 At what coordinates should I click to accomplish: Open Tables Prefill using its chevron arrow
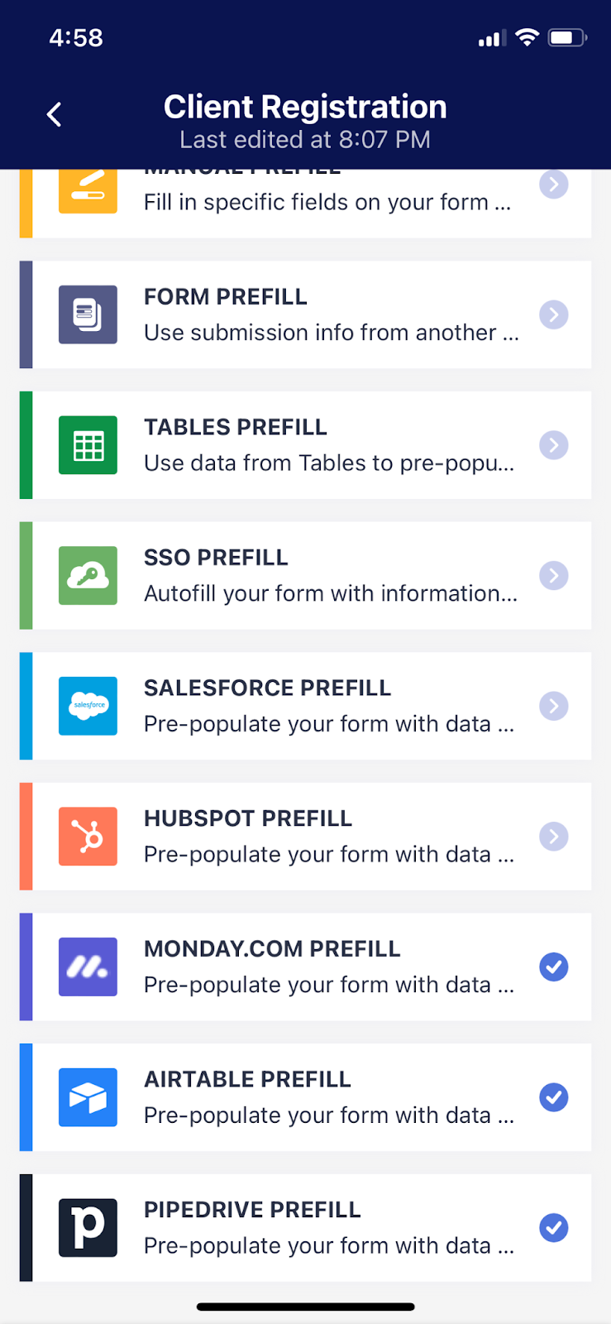tap(553, 445)
